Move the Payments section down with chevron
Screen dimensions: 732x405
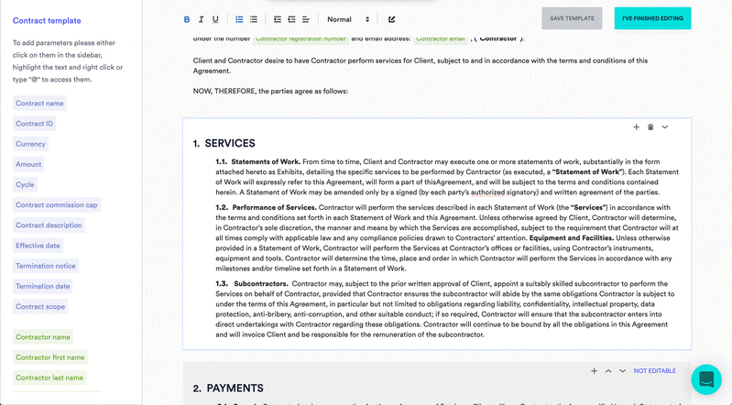622,371
